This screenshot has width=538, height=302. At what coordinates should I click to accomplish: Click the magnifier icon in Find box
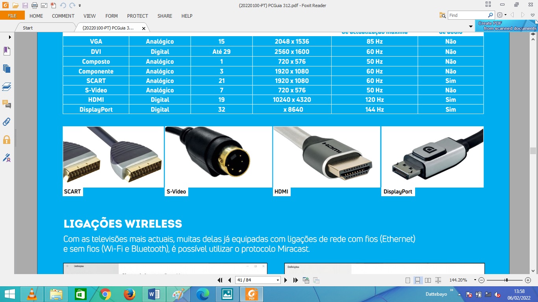491,15
